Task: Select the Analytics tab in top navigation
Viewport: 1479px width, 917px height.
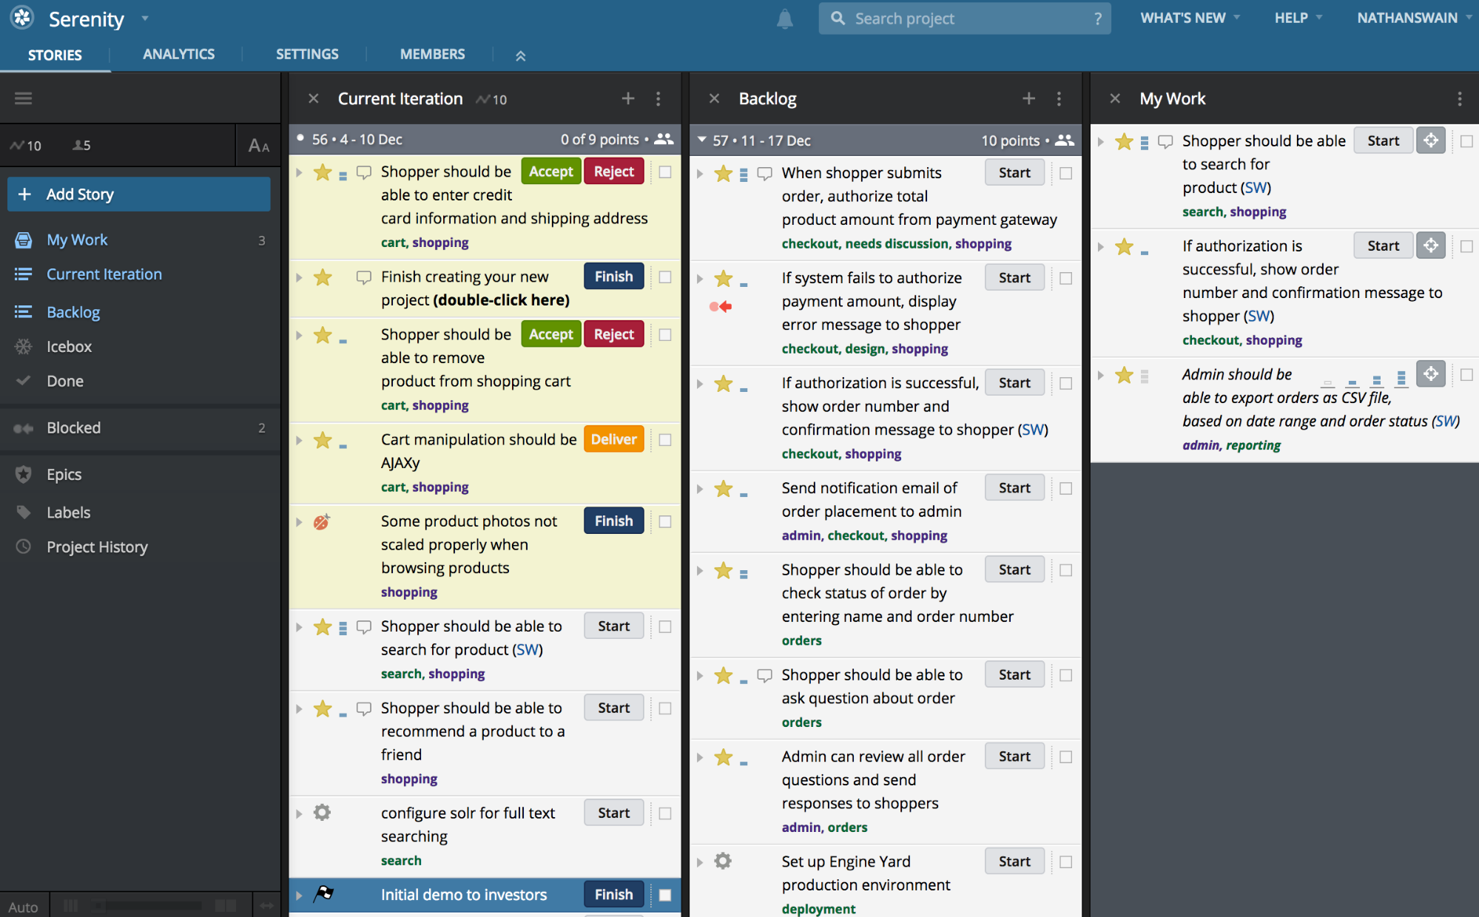Action: click(178, 53)
